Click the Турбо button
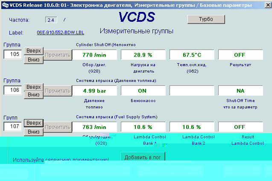 [206, 19]
